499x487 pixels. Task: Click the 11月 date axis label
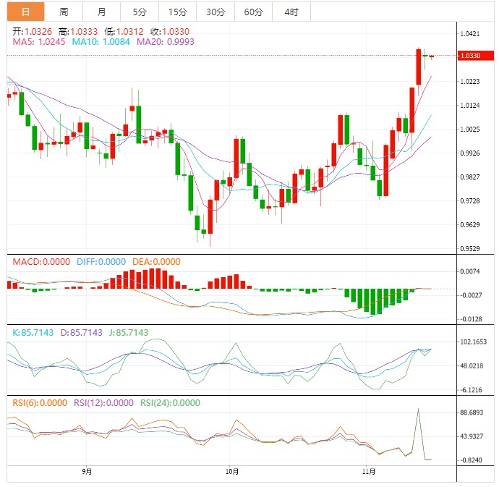point(369,471)
